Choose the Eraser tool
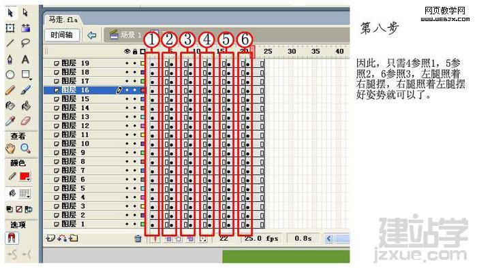This screenshot has width=477, height=268. 26,121
